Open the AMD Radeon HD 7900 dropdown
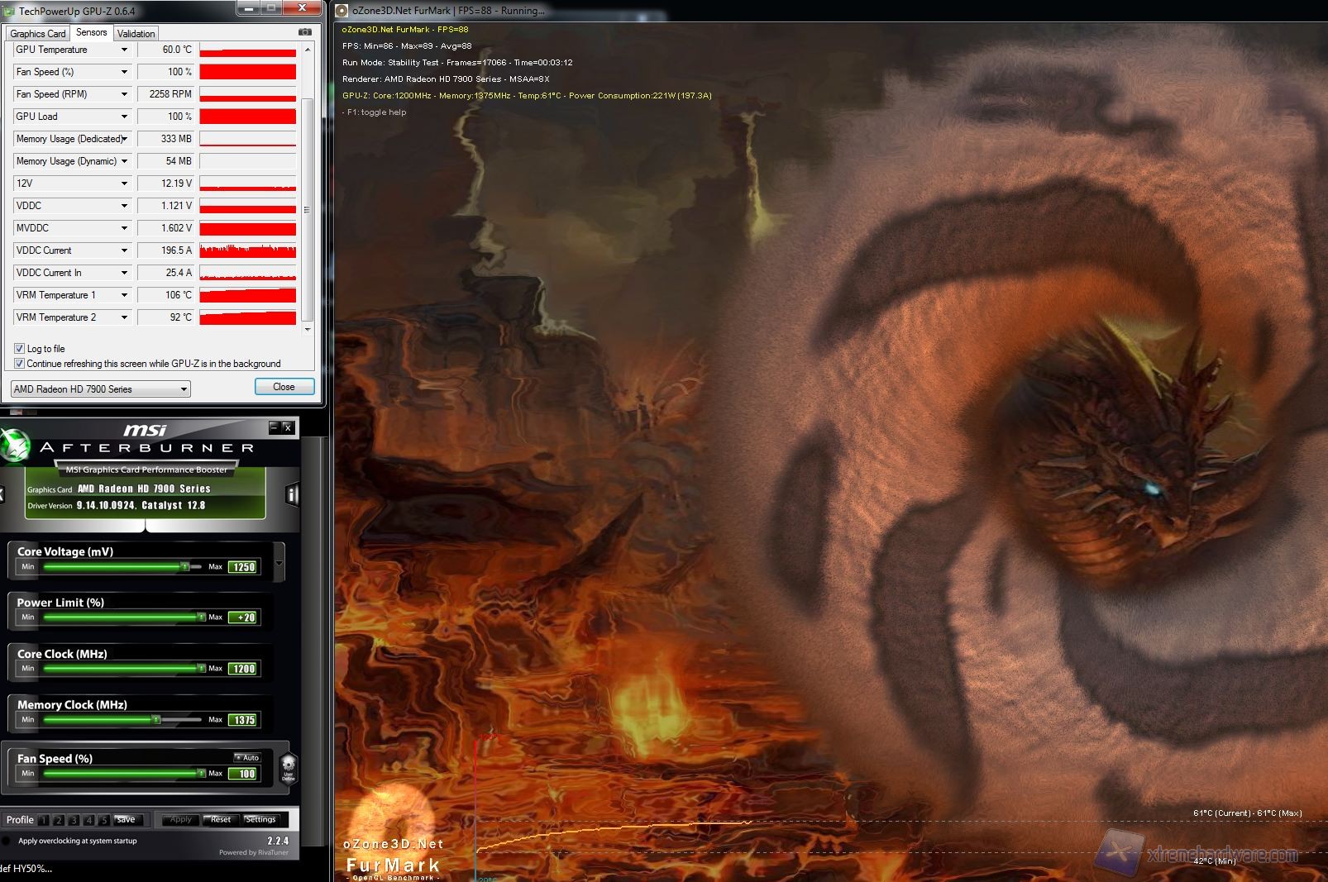The image size is (1328, 882). pyautogui.click(x=101, y=389)
